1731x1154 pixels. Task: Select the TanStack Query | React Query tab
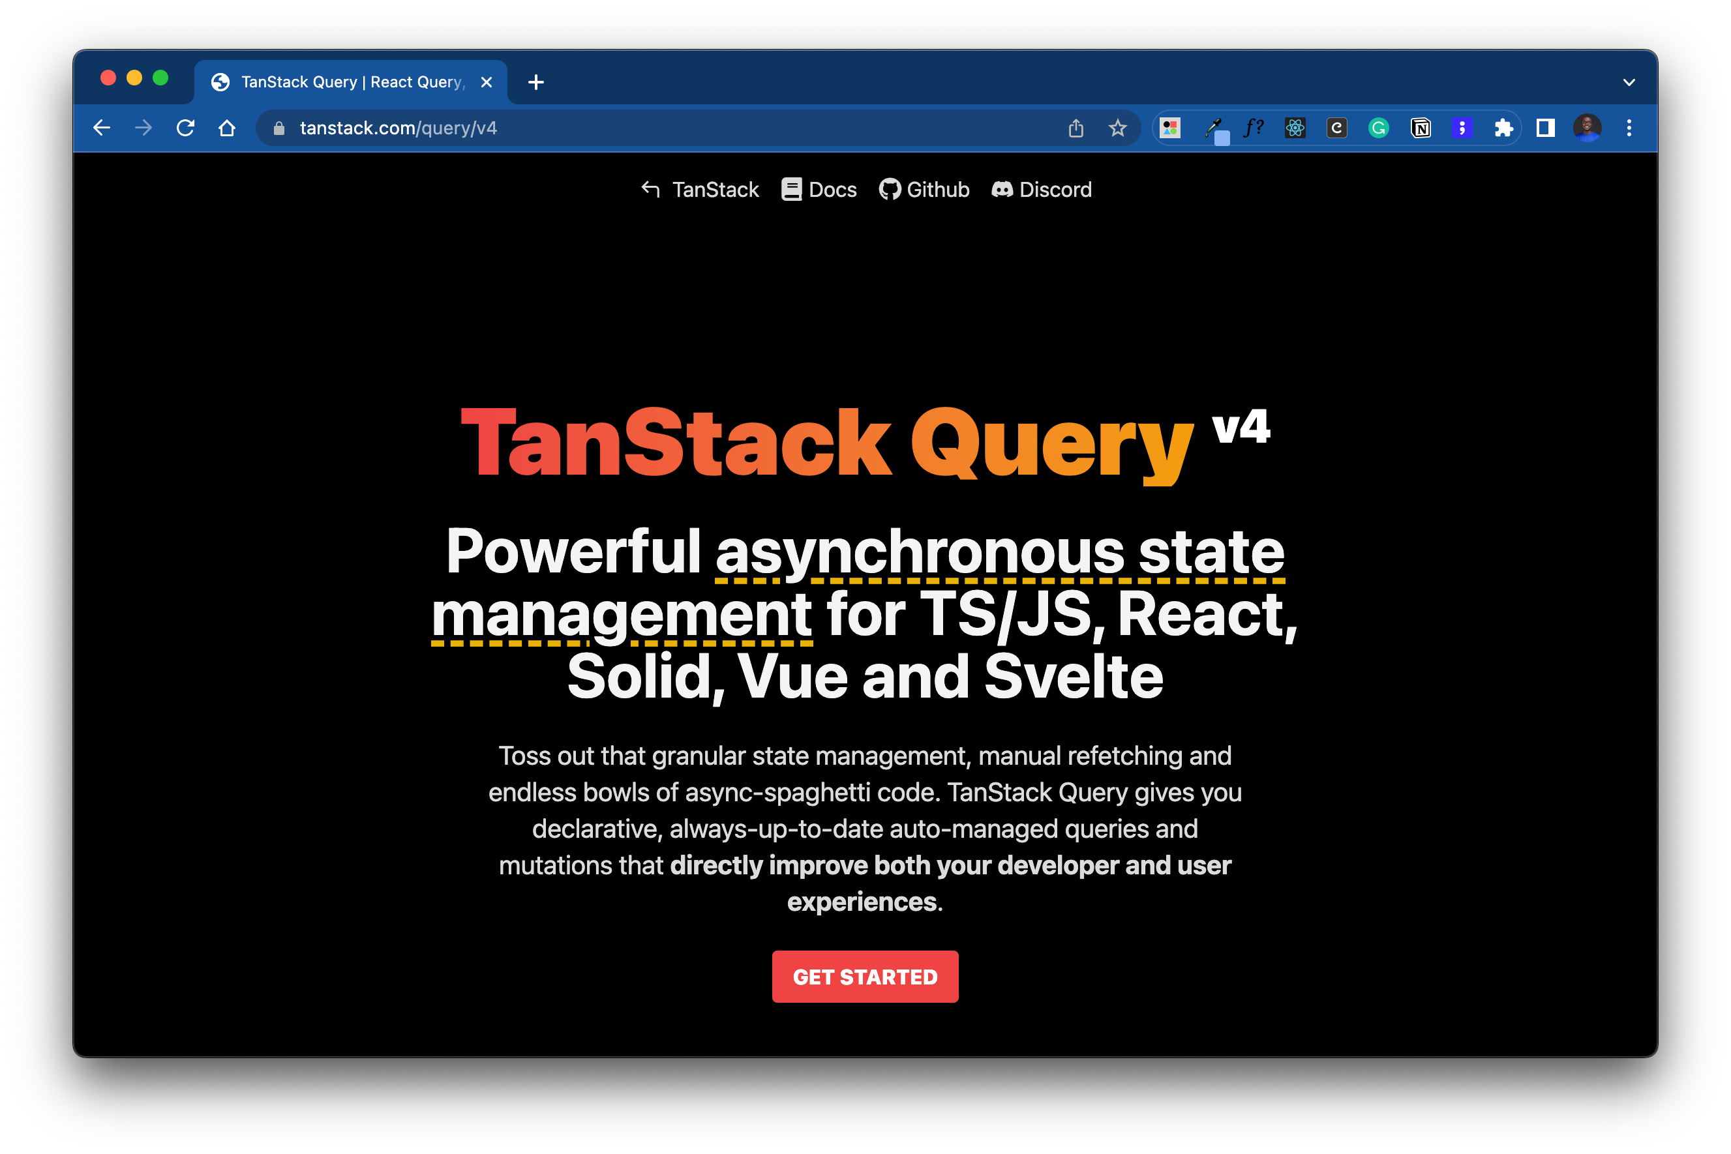point(351,82)
